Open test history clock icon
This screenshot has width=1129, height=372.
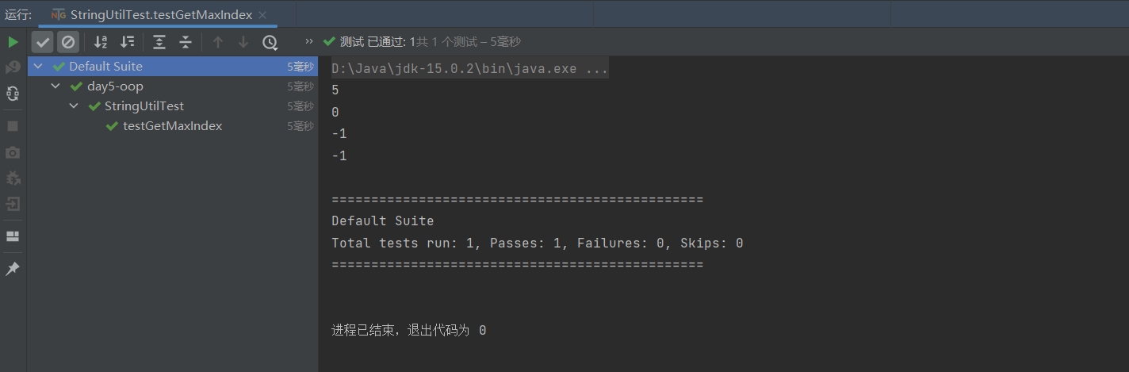[270, 42]
